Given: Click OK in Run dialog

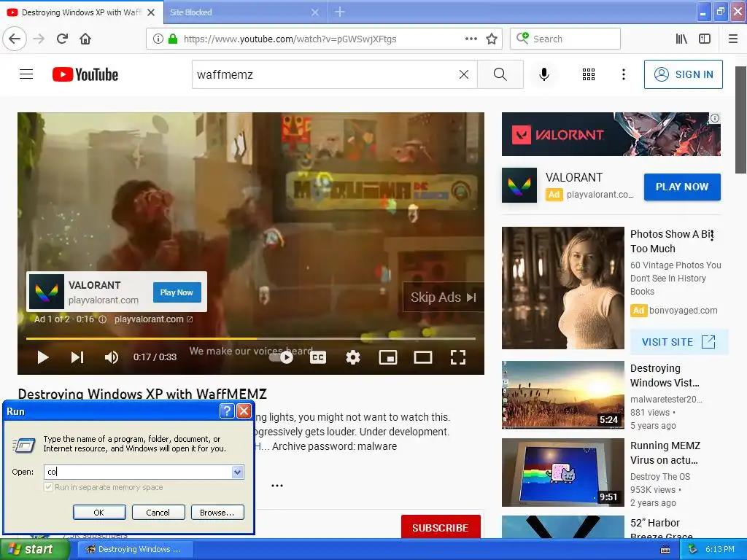Looking at the screenshot, I should pyautogui.click(x=99, y=513).
